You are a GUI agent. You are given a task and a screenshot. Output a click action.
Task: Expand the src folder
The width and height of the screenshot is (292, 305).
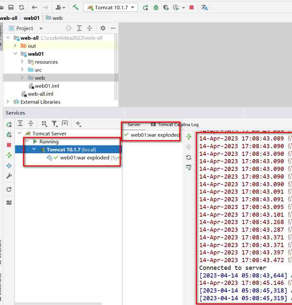click(22, 70)
